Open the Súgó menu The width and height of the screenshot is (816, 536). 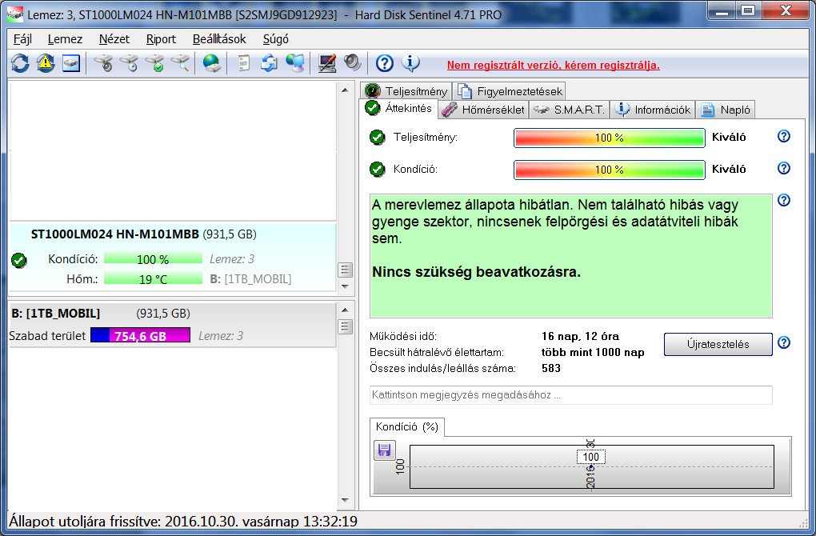(275, 39)
